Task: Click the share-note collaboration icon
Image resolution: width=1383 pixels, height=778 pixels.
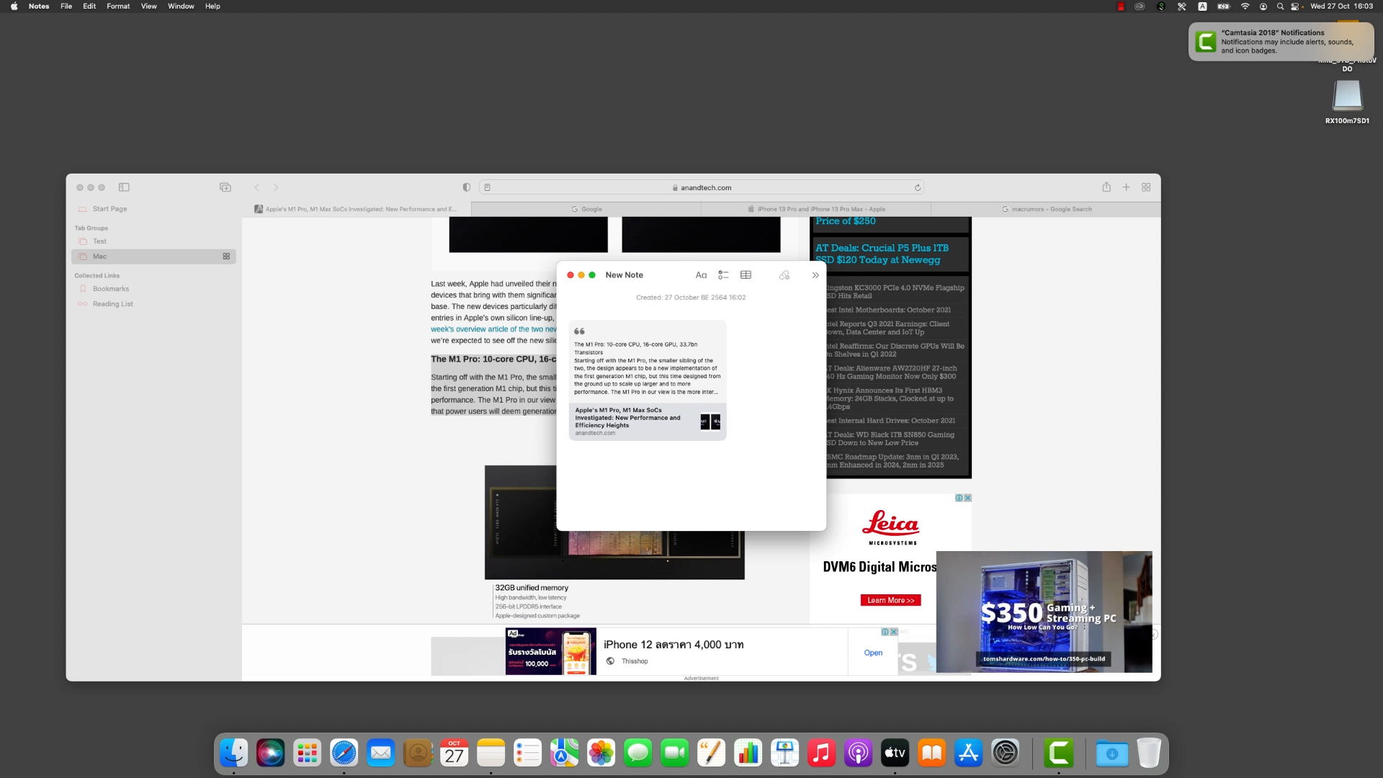Action: pyautogui.click(x=784, y=275)
